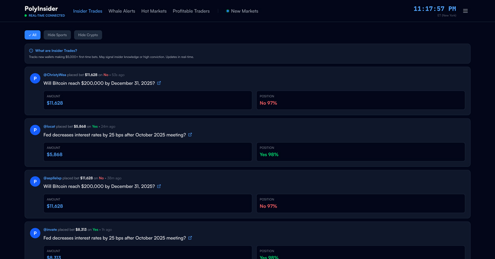Click the 11:17:57 PM clock display
The width and height of the screenshot is (495, 259).
(x=435, y=9)
